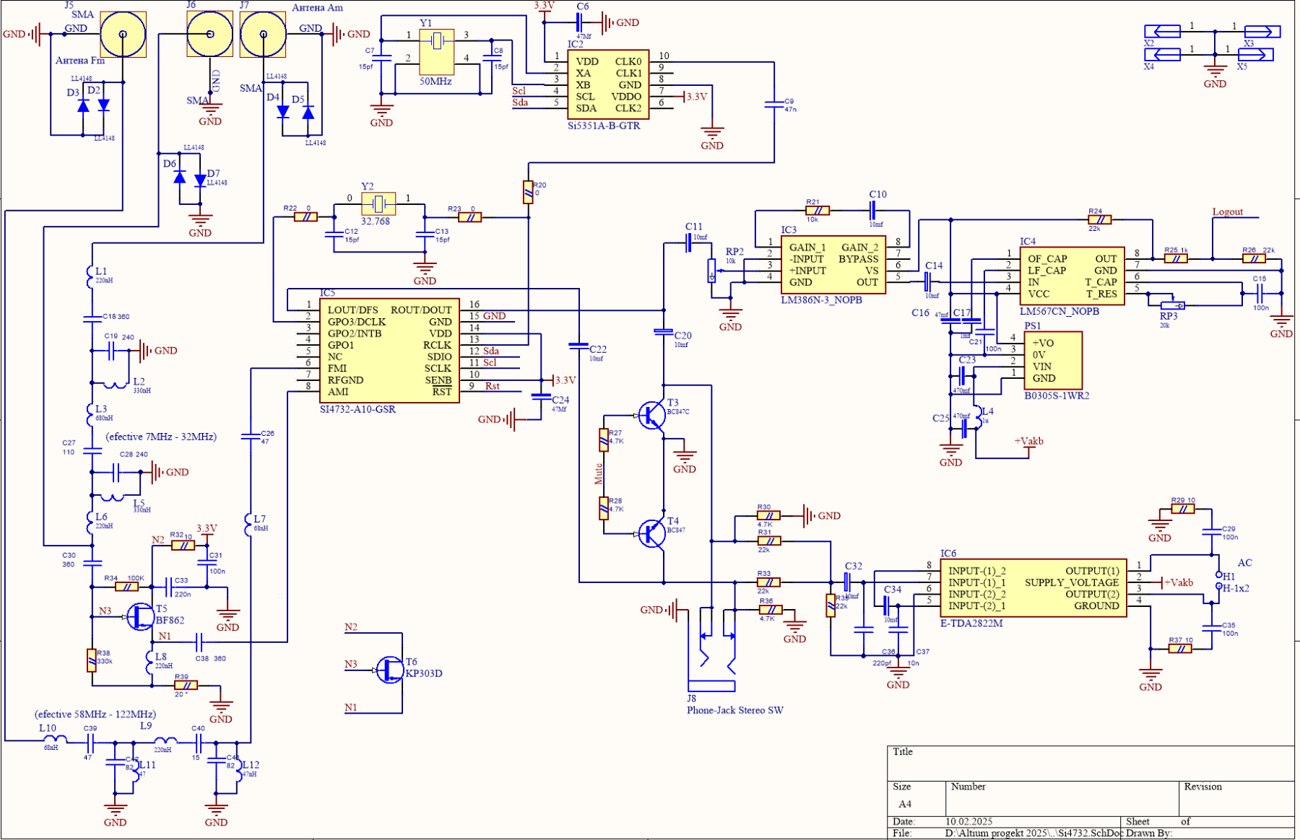
Task: Click the T5 BF862 FET symbol
Action: 141,616
